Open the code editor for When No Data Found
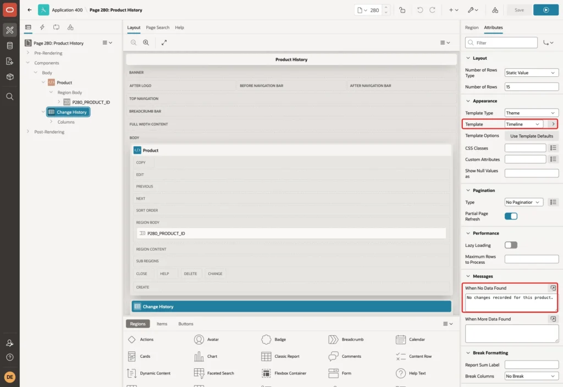The image size is (563, 387). (553, 288)
